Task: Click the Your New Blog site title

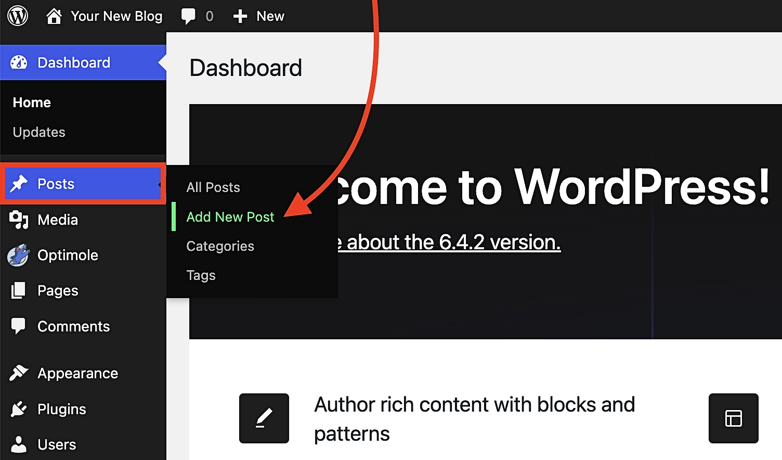Action: [116, 16]
